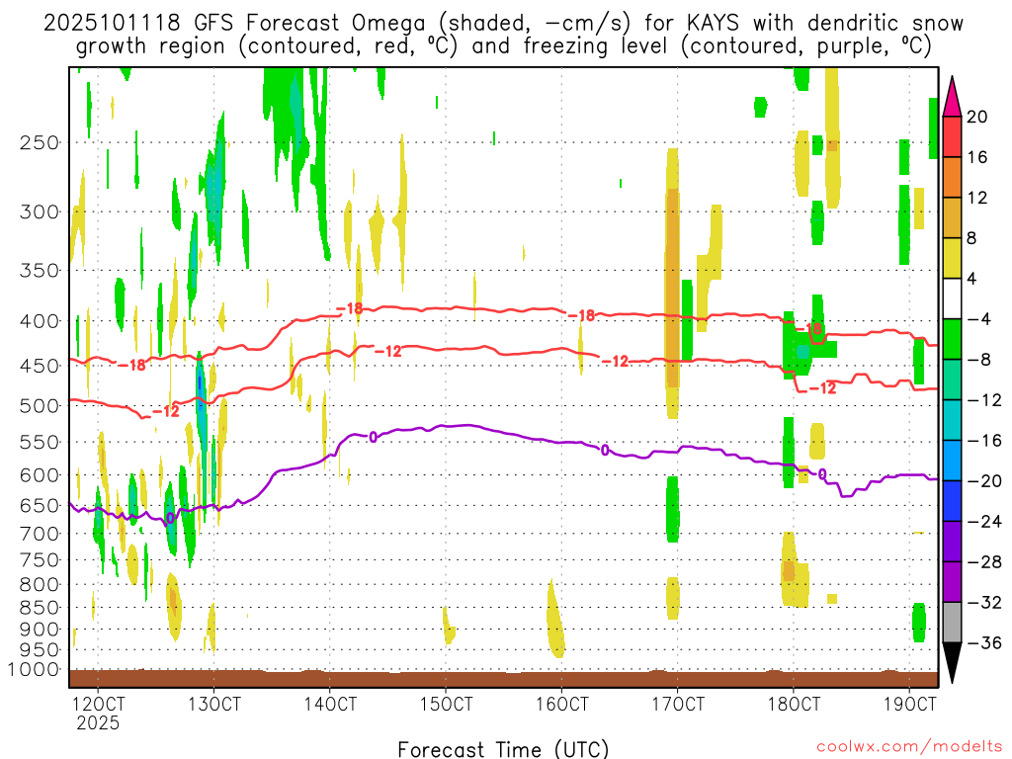
Task: Click the Forecast Time (UTC) axis title
Action: click(503, 749)
